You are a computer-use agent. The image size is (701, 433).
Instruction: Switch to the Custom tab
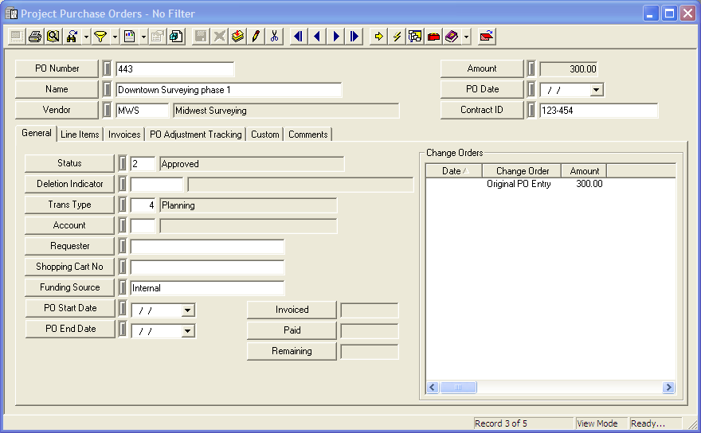(x=264, y=135)
